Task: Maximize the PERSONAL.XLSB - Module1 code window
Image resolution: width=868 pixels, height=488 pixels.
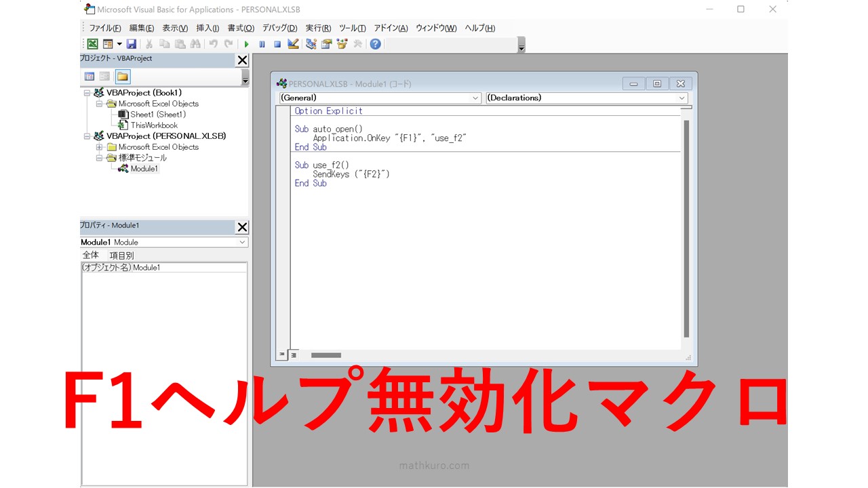Action: (x=656, y=84)
